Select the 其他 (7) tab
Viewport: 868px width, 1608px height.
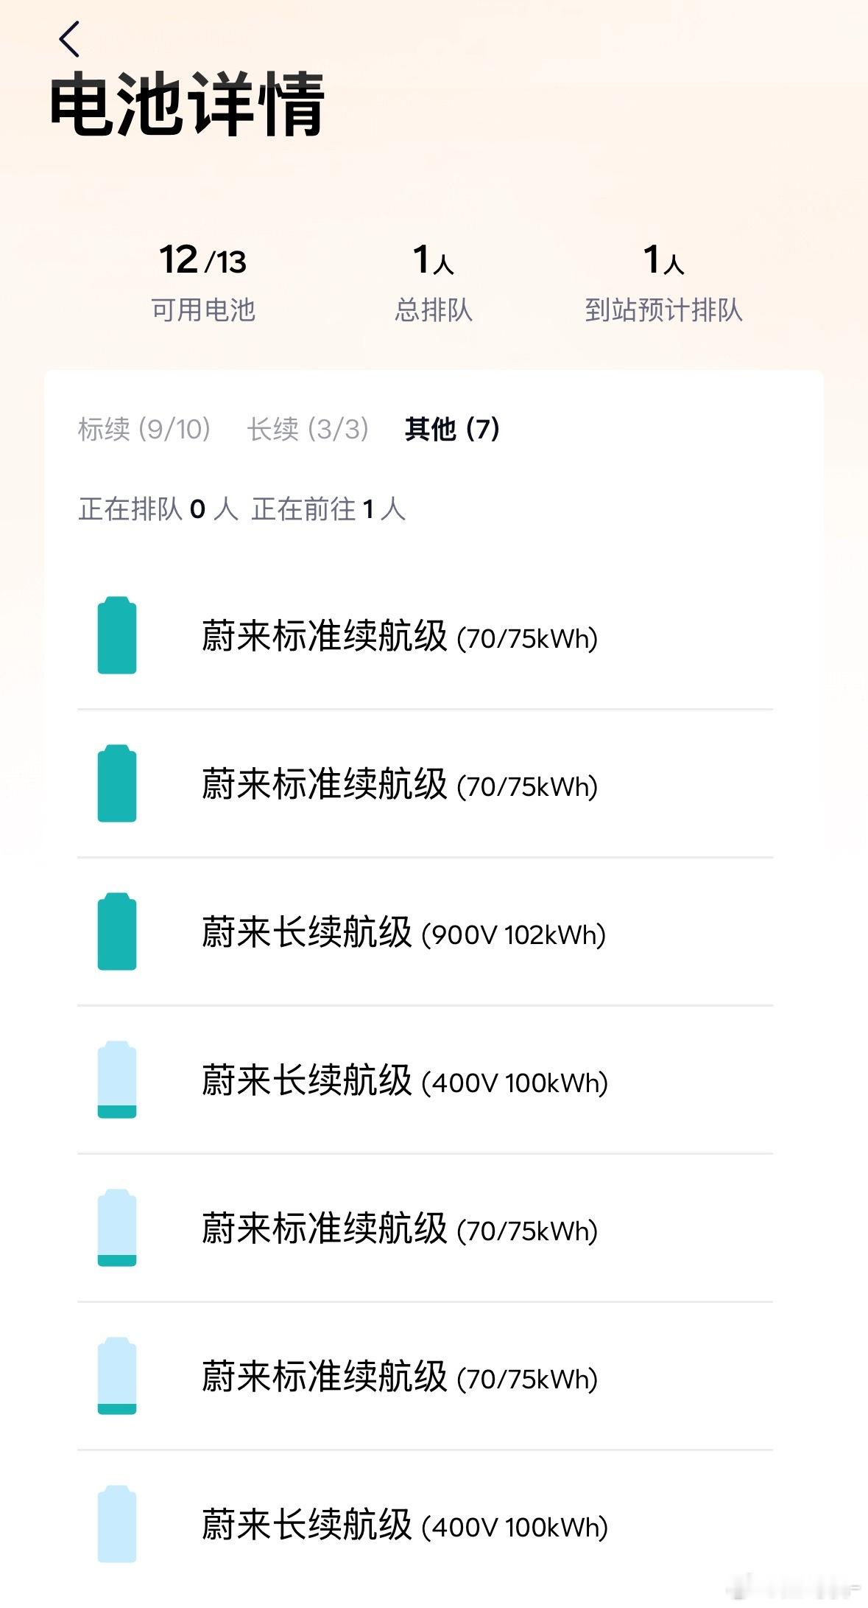point(452,429)
